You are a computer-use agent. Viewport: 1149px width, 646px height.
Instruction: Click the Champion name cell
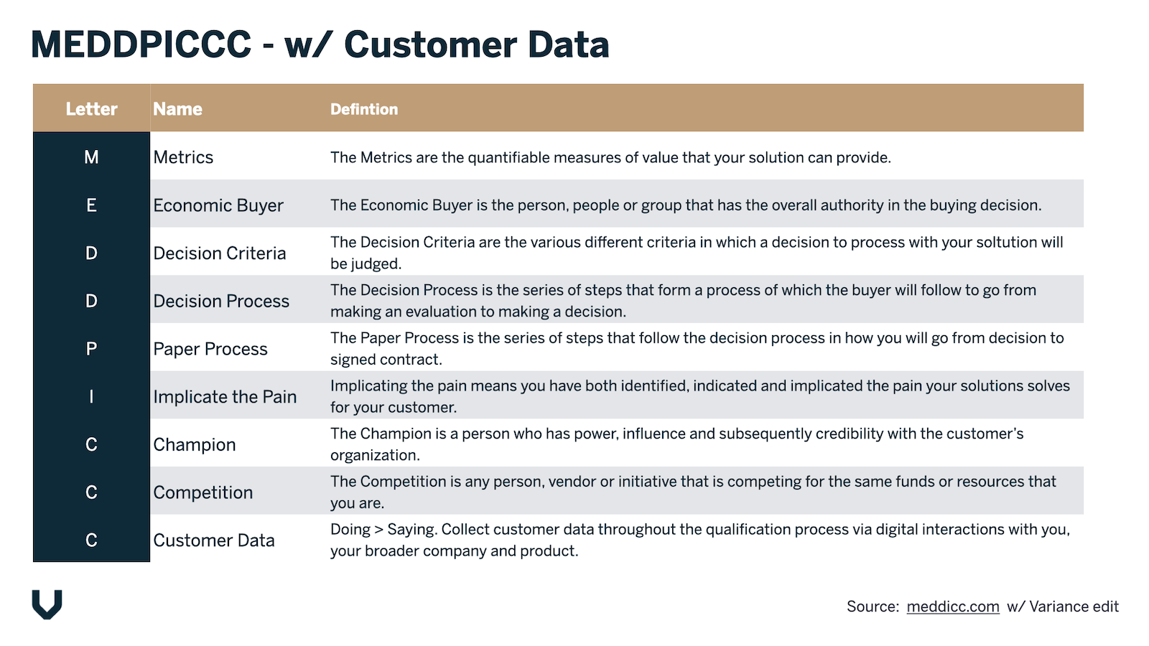tap(195, 444)
